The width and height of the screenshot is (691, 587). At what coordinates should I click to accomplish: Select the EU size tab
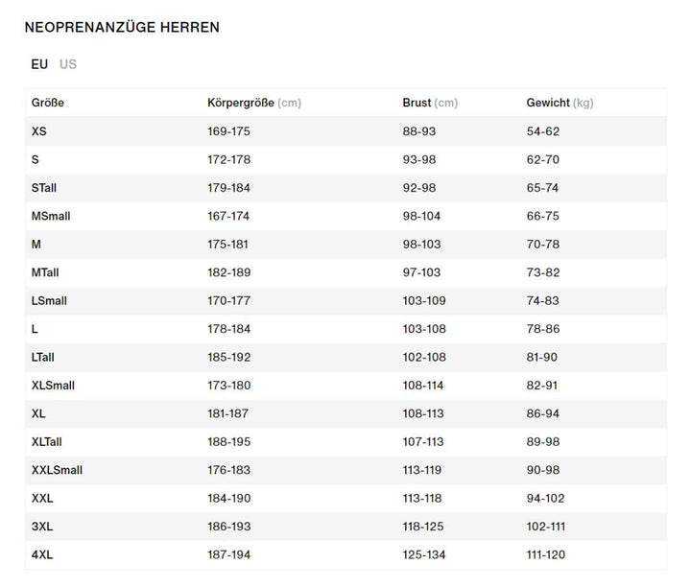(39, 64)
